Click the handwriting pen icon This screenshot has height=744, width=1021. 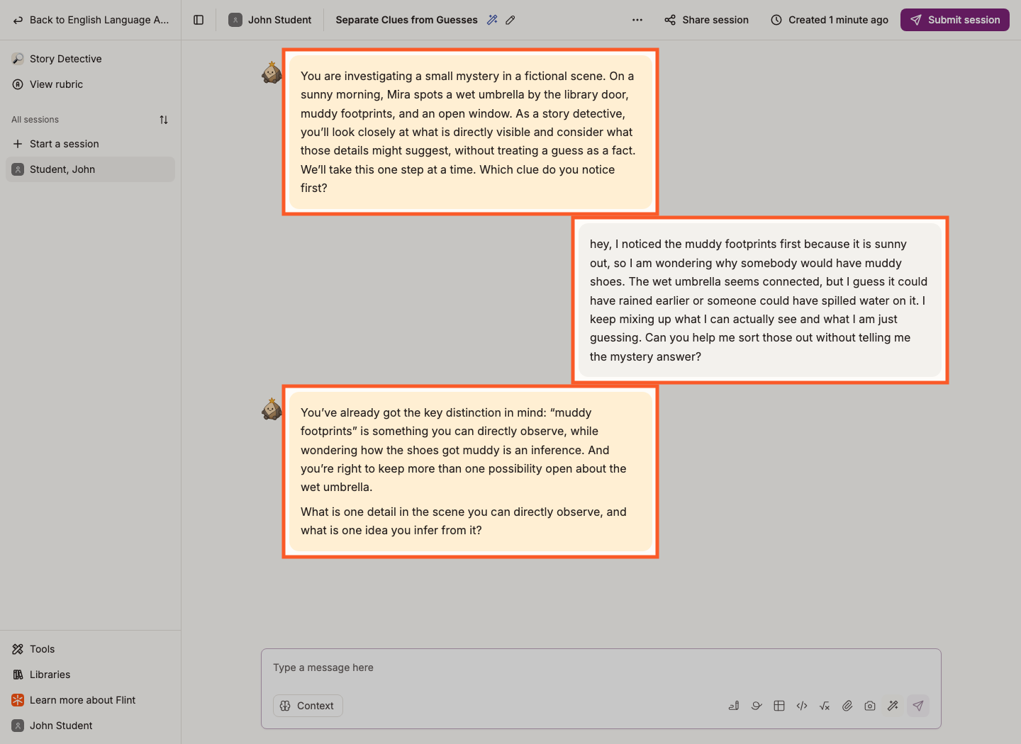[x=734, y=706]
